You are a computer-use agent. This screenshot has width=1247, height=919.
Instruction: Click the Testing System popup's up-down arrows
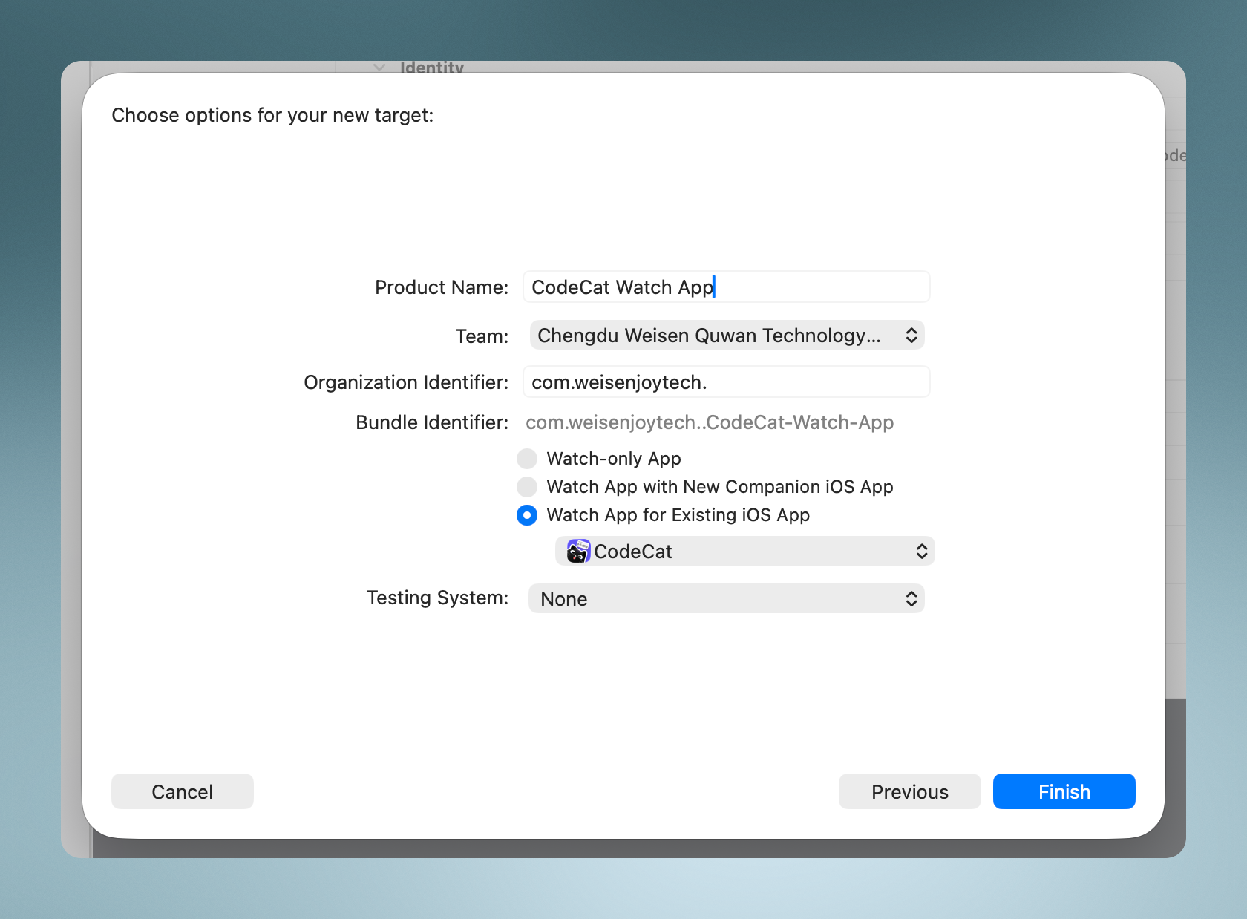(x=911, y=599)
